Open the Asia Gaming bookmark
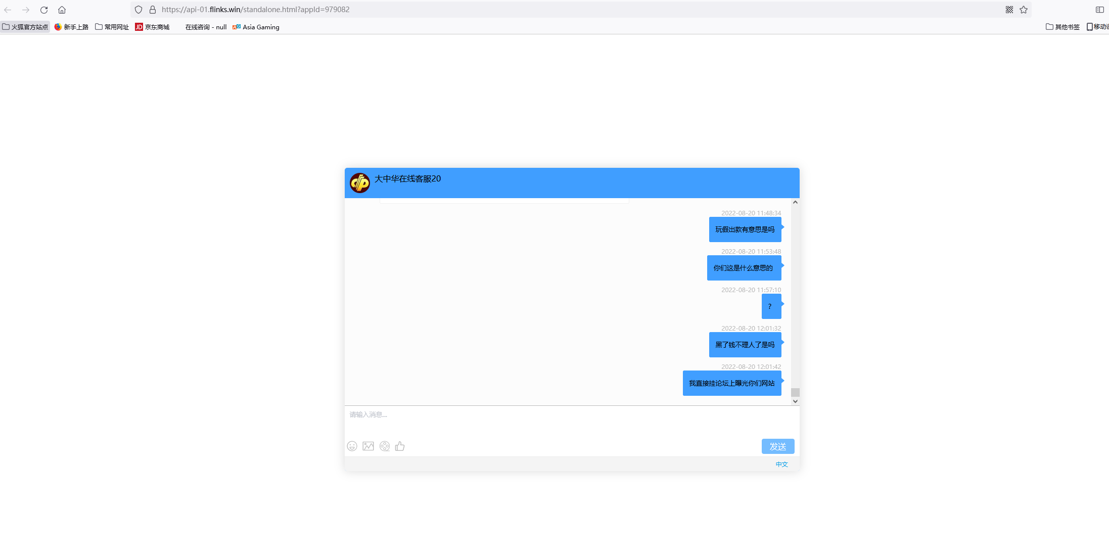The height and width of the screenshot is (555, 1109). [x=256, y=27]
